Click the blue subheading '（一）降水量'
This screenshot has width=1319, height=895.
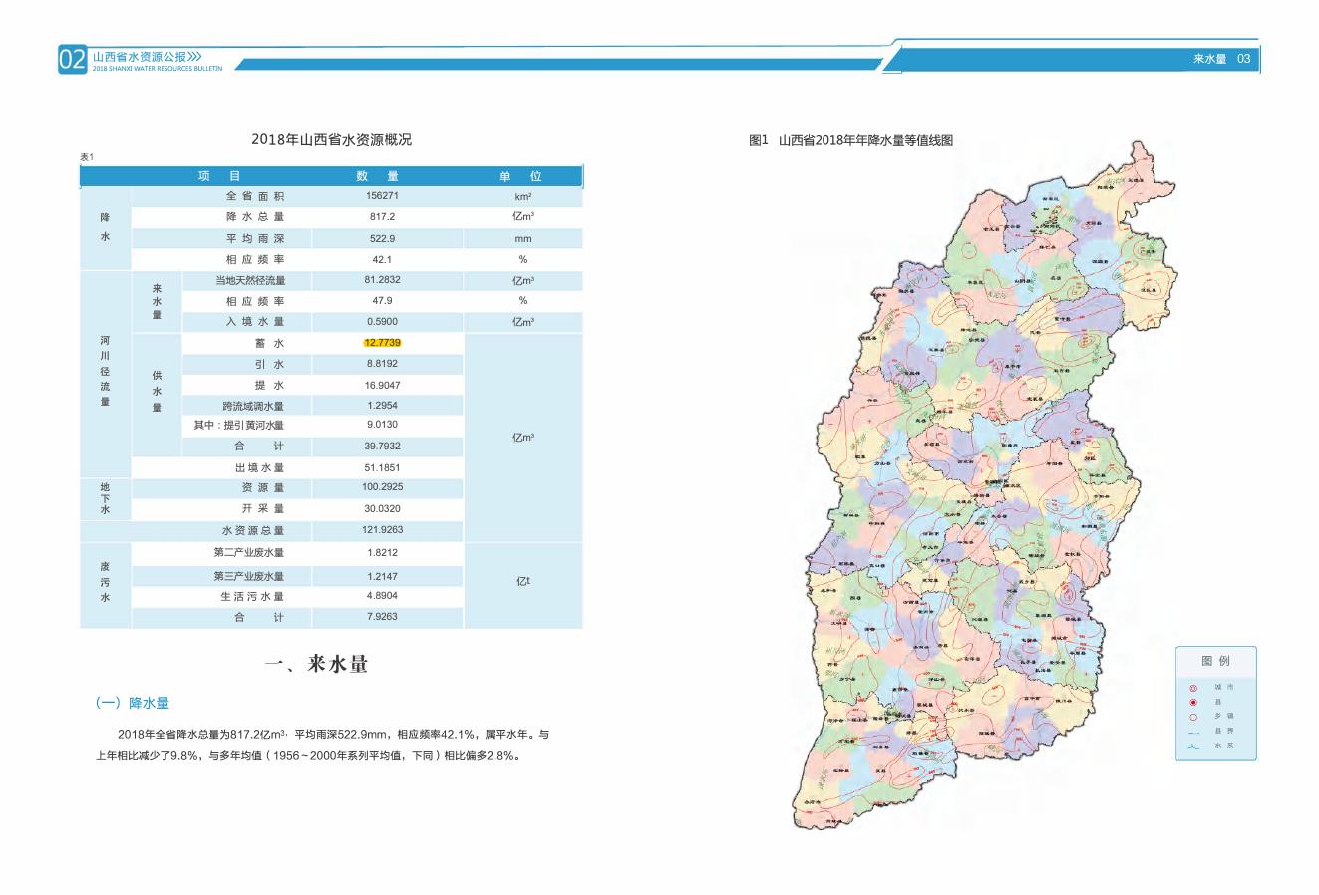click(x=133, y=704)
